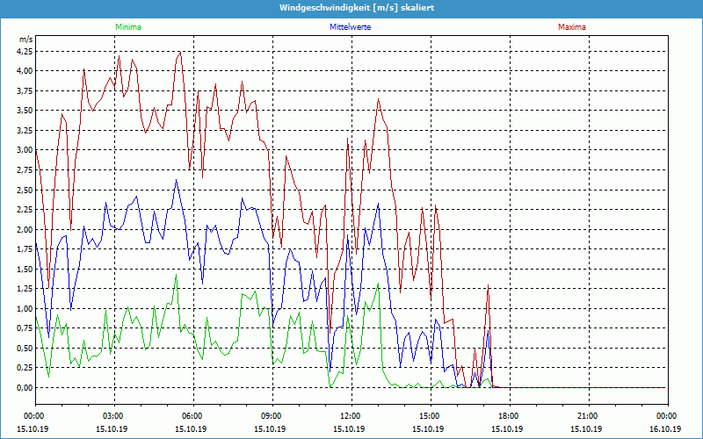Click the 12:00 time axis label

351,416
